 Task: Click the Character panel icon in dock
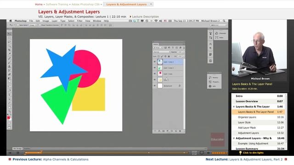point(210,44)
